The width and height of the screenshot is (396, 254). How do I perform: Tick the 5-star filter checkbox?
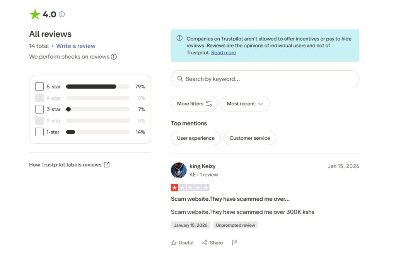pyautogui.click(x=39, y=86)
